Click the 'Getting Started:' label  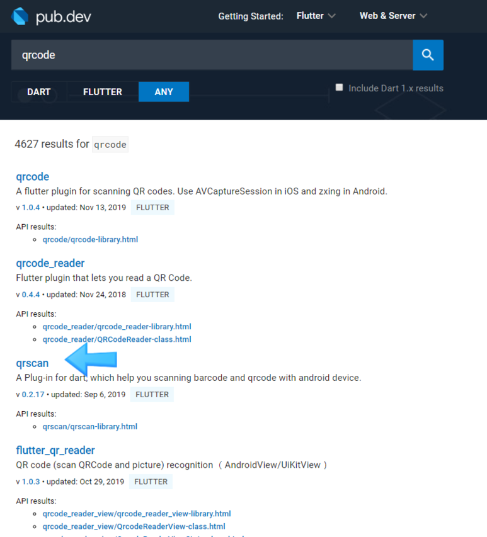click(x=251, y=16)
